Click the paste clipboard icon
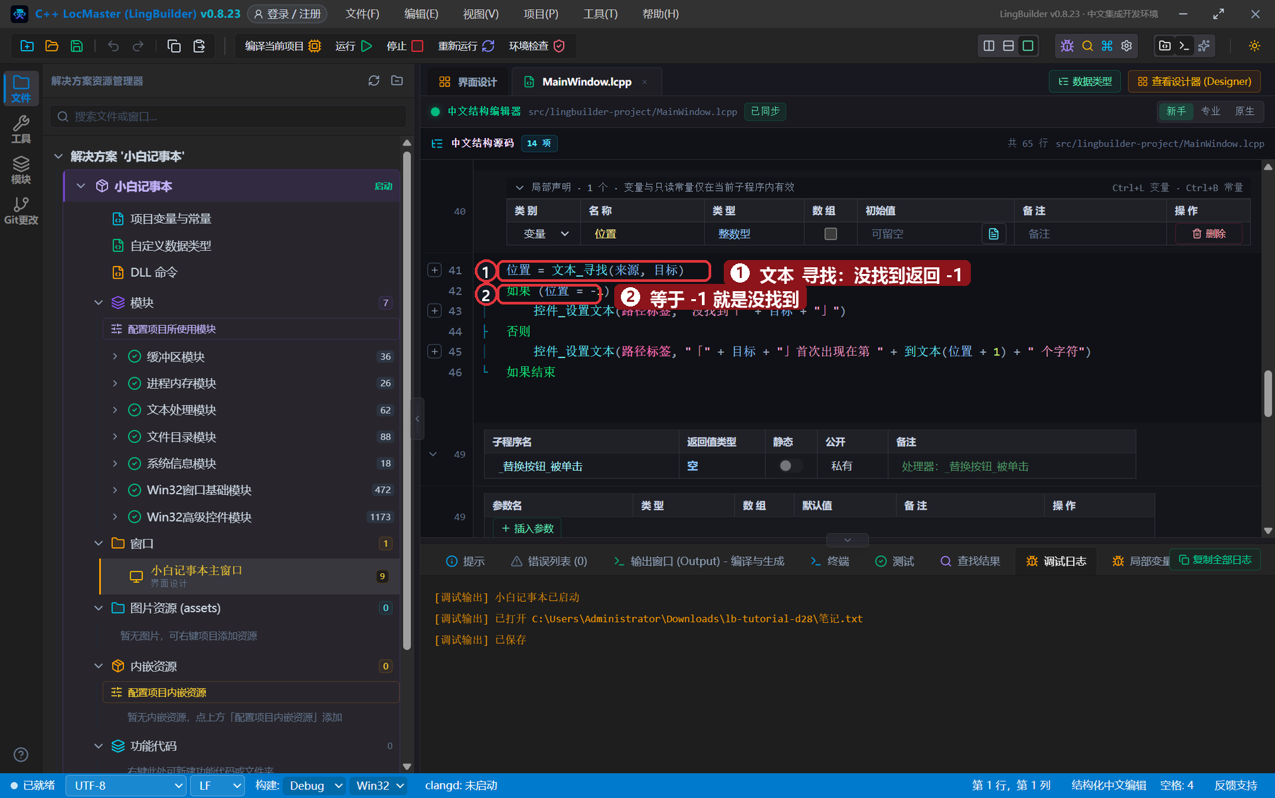The image size is (1275, 798). click(x=199, y=46)
